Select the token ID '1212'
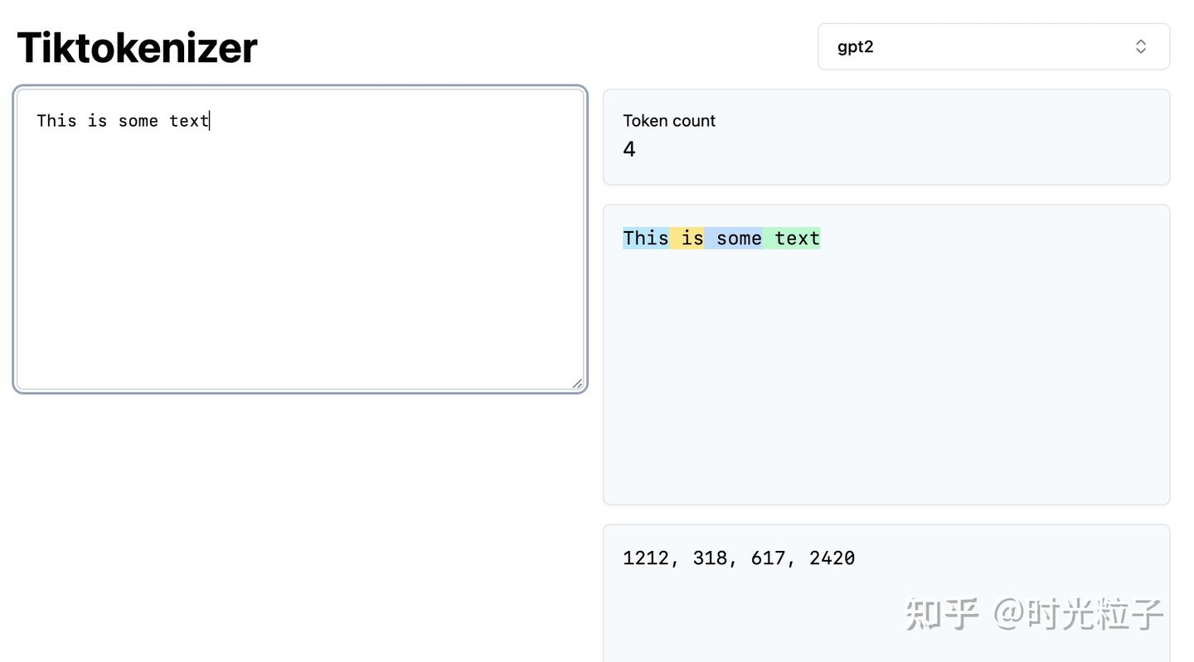 [x=646, y=557]
